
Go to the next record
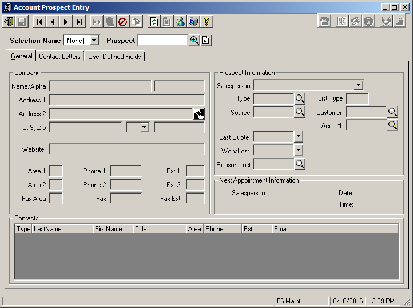[66, 22]
